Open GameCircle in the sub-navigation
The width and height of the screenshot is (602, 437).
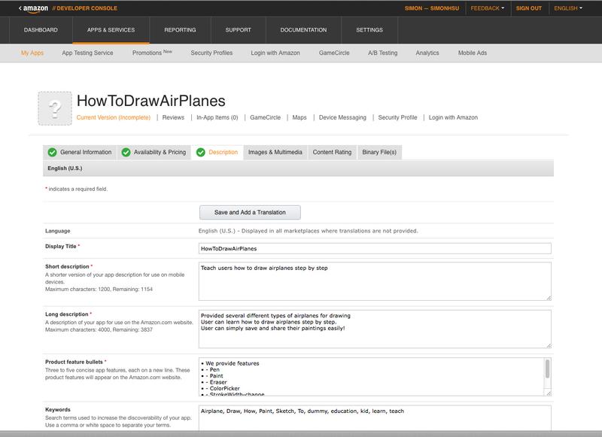[x=334, y=53]
